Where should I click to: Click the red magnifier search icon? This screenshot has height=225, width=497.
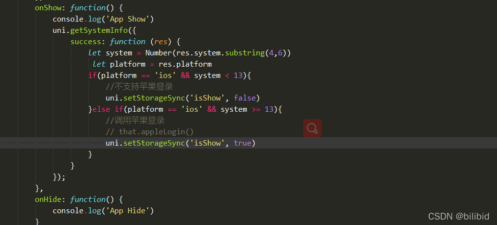click(312, 128)
